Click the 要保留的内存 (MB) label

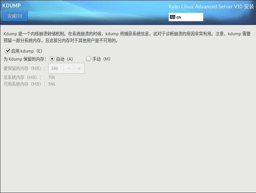point(25,68)
